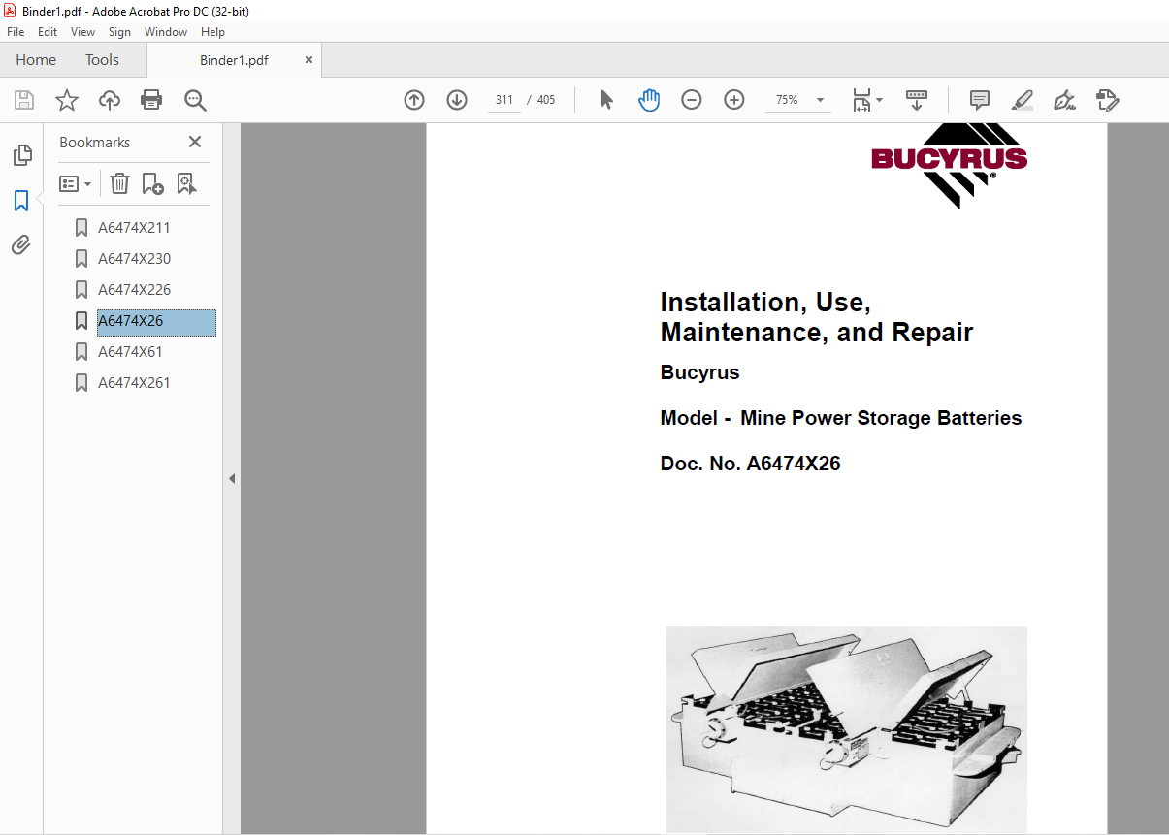Click the mine battery photo in document

[x=846, y=729]
